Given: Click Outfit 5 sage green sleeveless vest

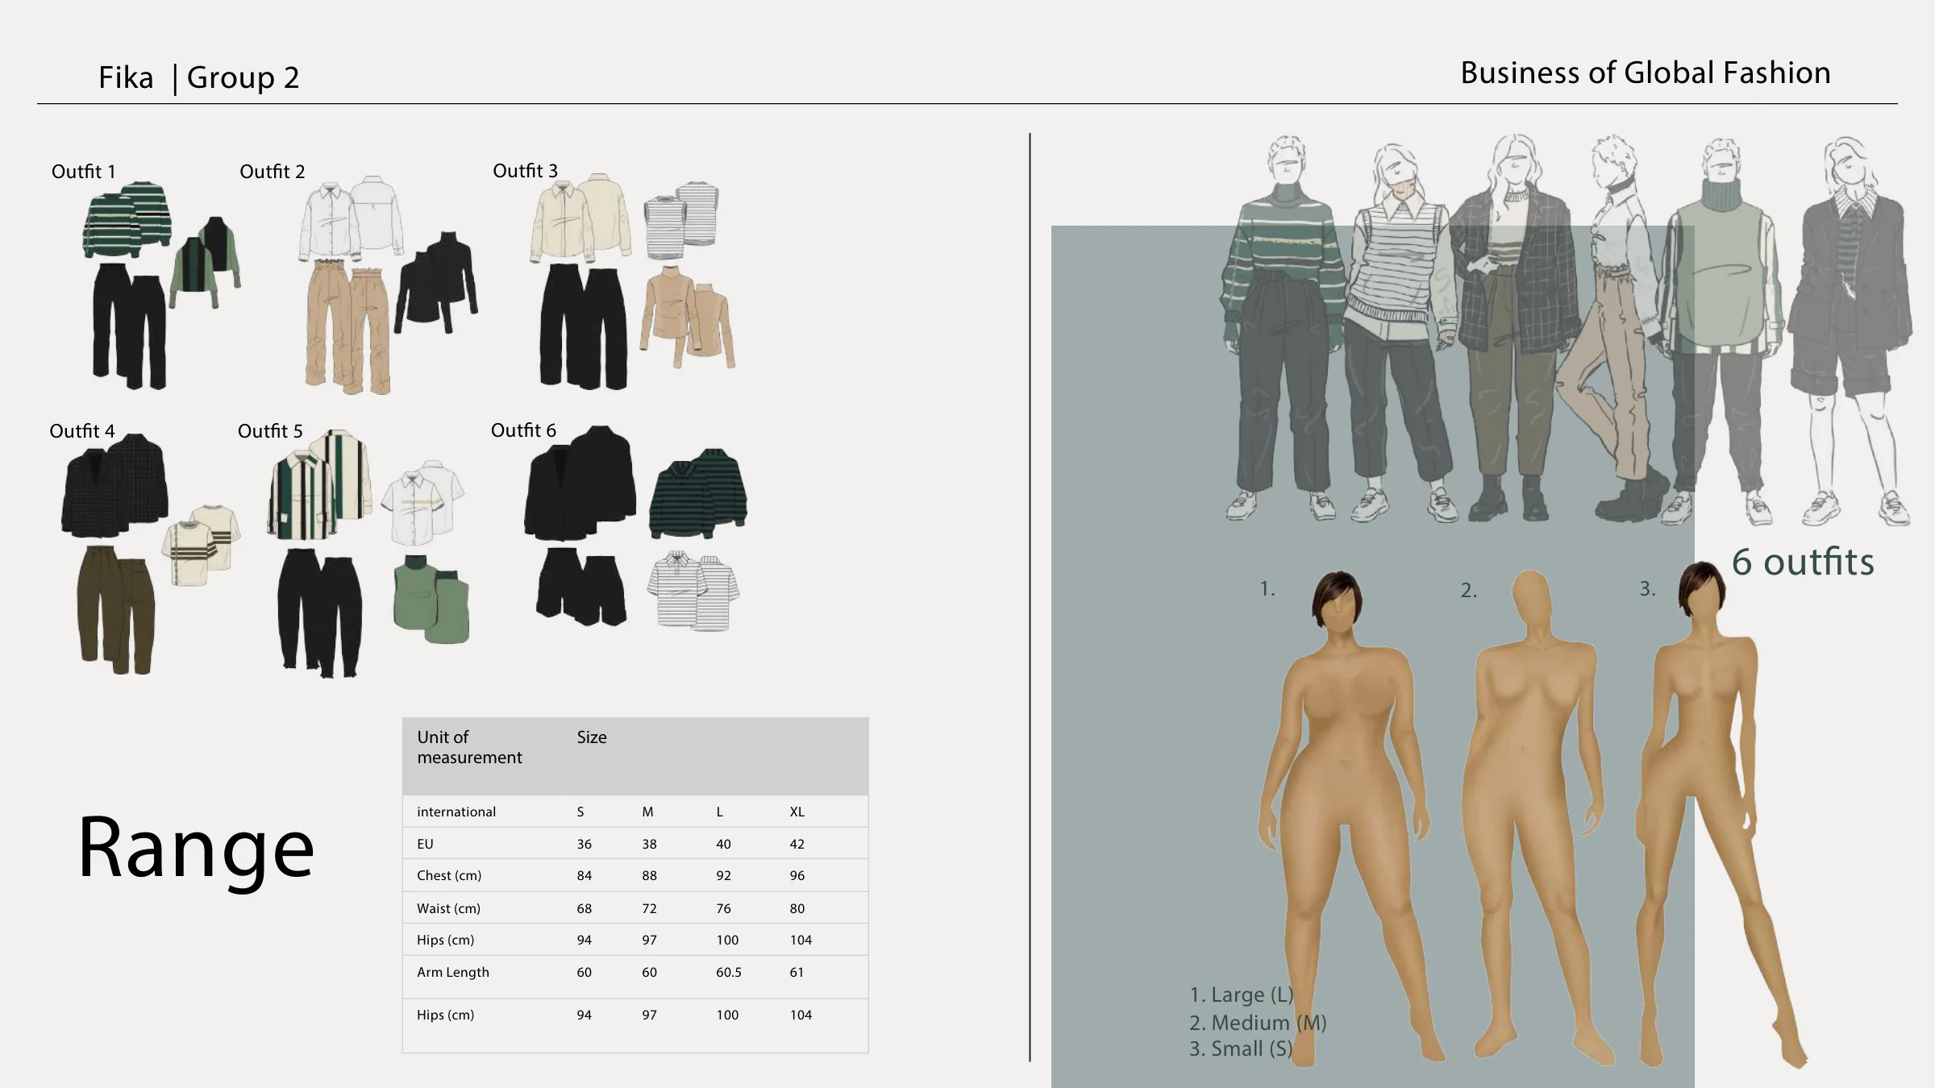Looking at the screenshot, I should point(431,598).
